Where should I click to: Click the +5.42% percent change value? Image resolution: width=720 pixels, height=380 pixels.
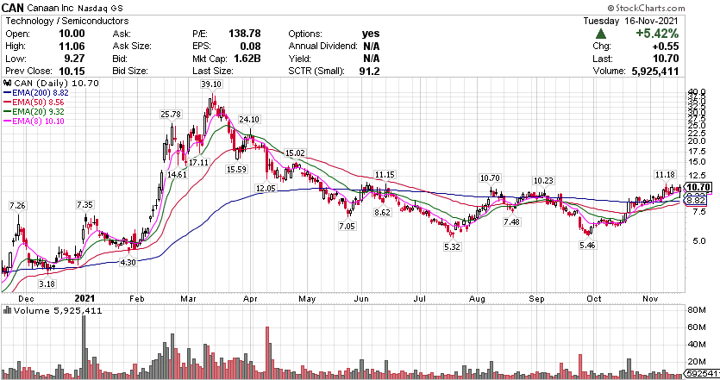pos(657,34)
